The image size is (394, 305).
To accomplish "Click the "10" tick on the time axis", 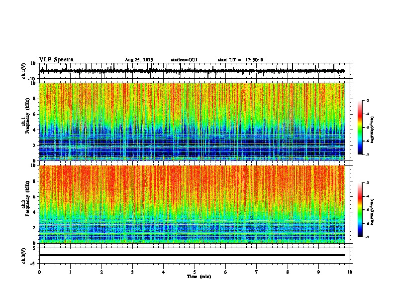I will point(350,272).
